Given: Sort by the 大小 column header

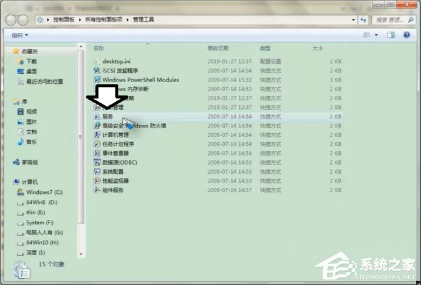Looking at the screenshot, I should (x=318, y=49).
